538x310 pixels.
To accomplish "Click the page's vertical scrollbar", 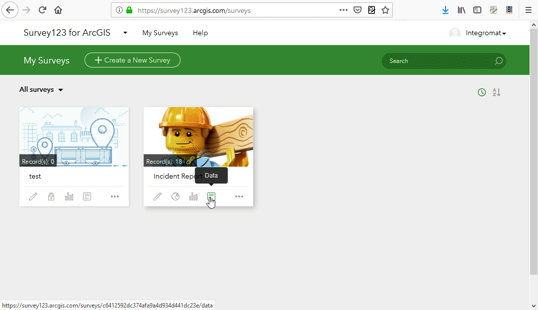I will pyautogui.click(x=534, y=152).
